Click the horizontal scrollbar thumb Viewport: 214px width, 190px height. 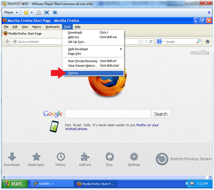pos(106,177)
